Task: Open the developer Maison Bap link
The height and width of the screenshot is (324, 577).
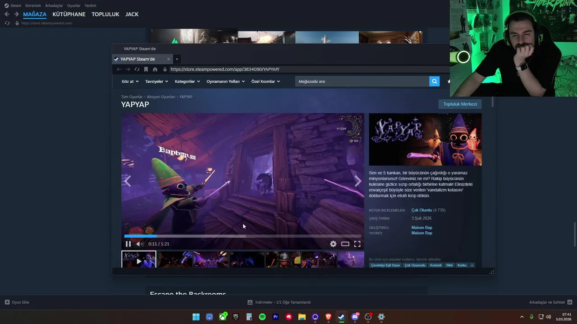Action: point(421,228)
